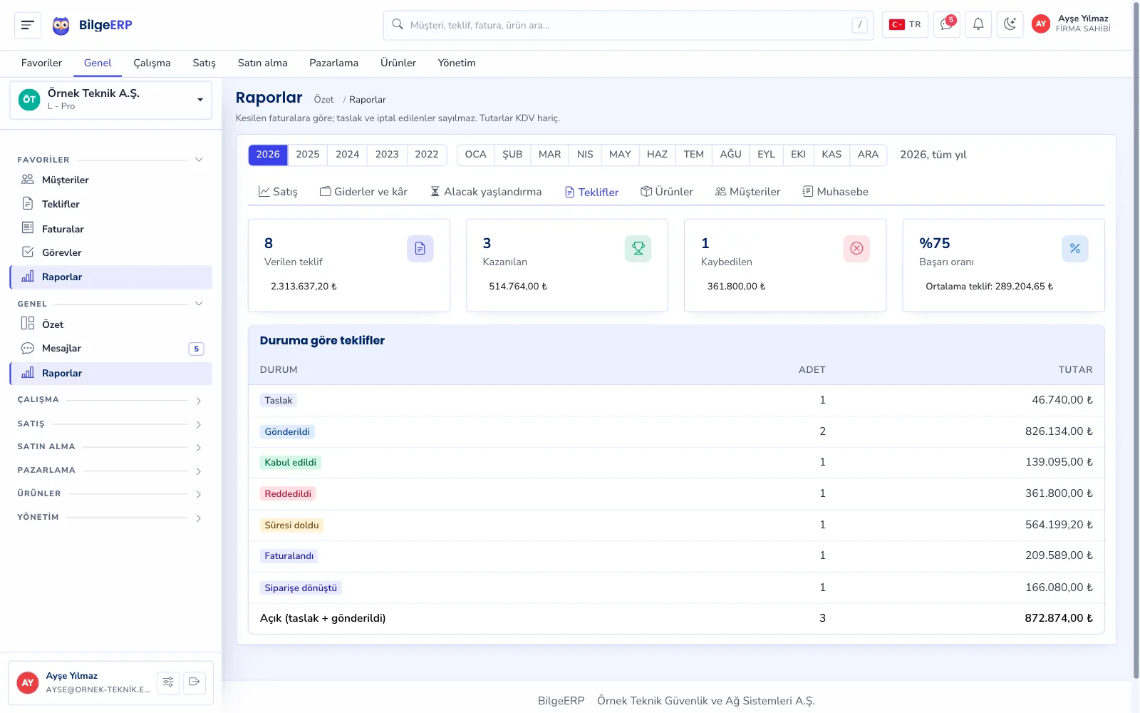Open the notifications bell
The width and height of the screenshot is (1140, 713).
click(978, 25)
